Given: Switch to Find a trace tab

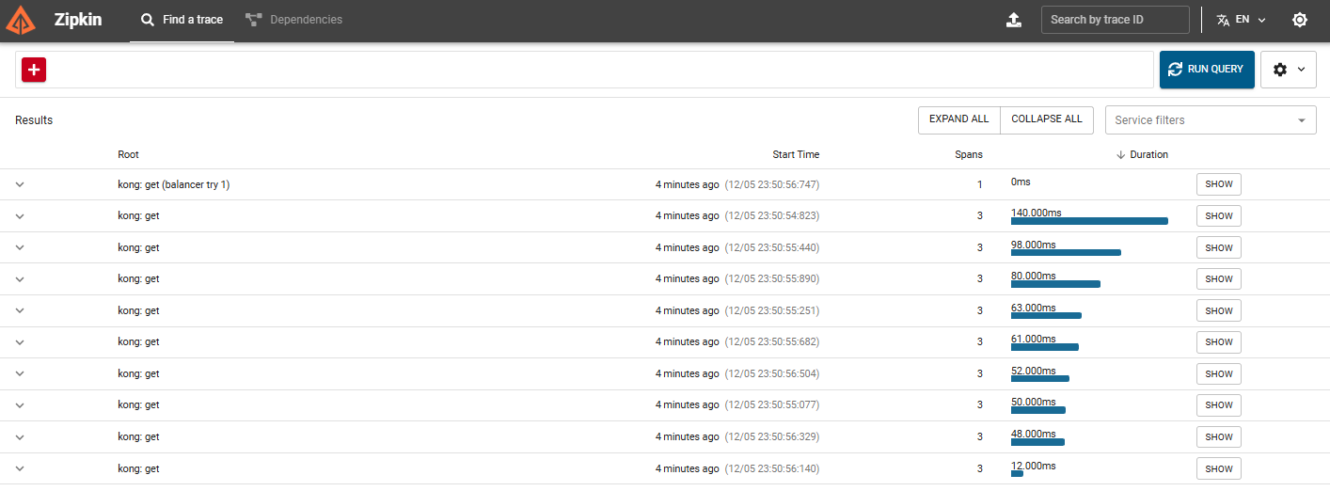Looking at the screenshot, I should (x=182, y=20).
